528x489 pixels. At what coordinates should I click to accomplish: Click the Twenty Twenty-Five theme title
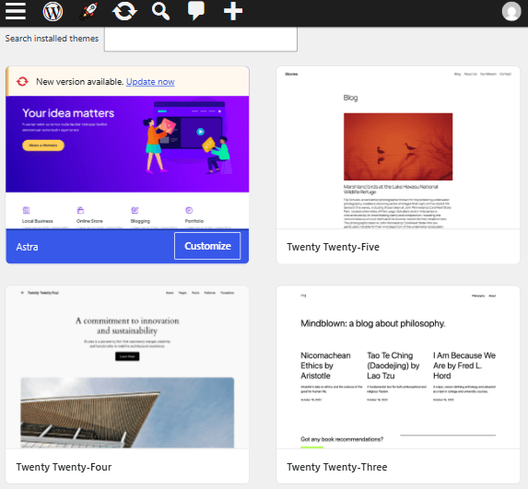333,247
